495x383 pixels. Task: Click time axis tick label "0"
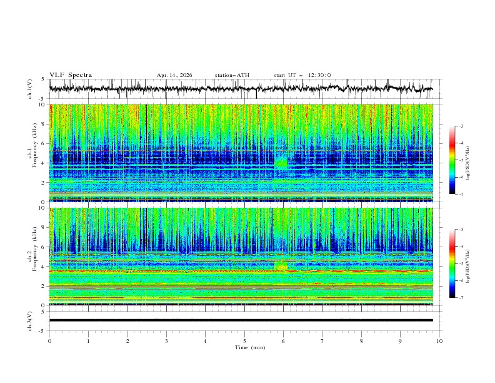click(x=49, y=341)
